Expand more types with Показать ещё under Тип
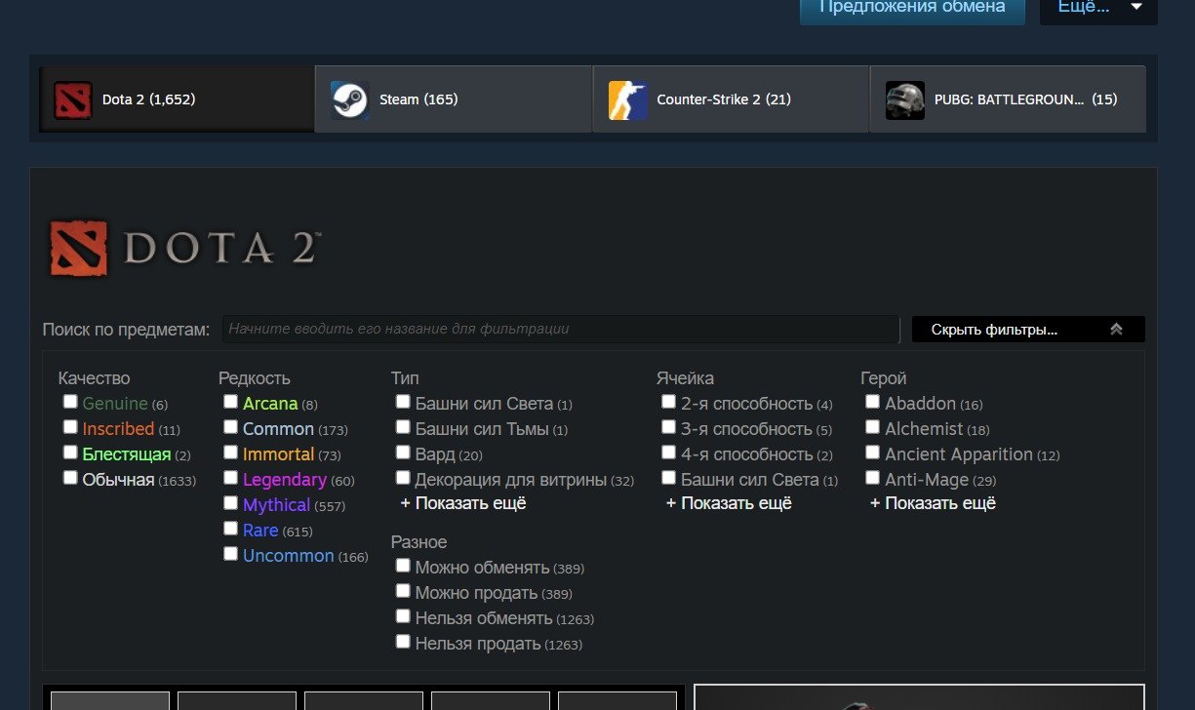Image resolution: width=1195 pixels, height=710 pixels. [463, 503]
